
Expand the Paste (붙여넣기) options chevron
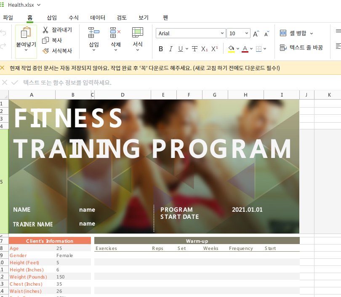tap(26, 50)
